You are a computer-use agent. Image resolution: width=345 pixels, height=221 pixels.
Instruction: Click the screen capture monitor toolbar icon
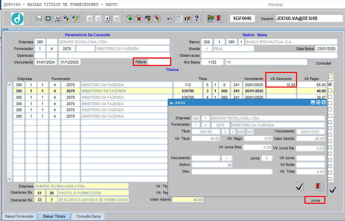48,19
